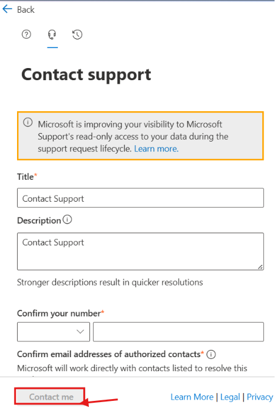This screenshot has width=275, height=410.
Task: Select the headset contact support icon
Action: click(x=52, y=34)
